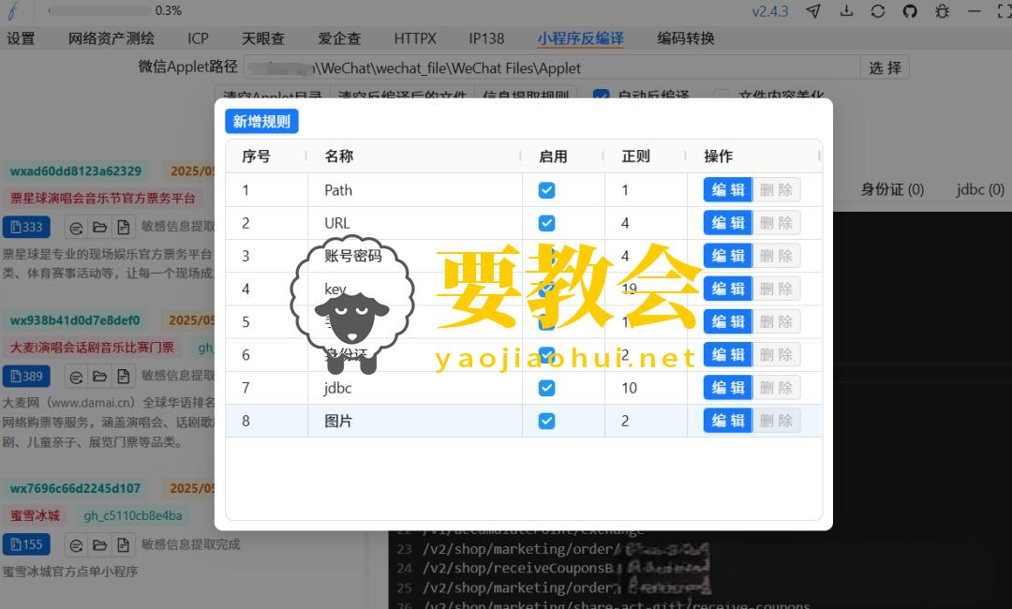Click the document icon in the 333 row
This screenshot has height=609, width=1012.
123,227
